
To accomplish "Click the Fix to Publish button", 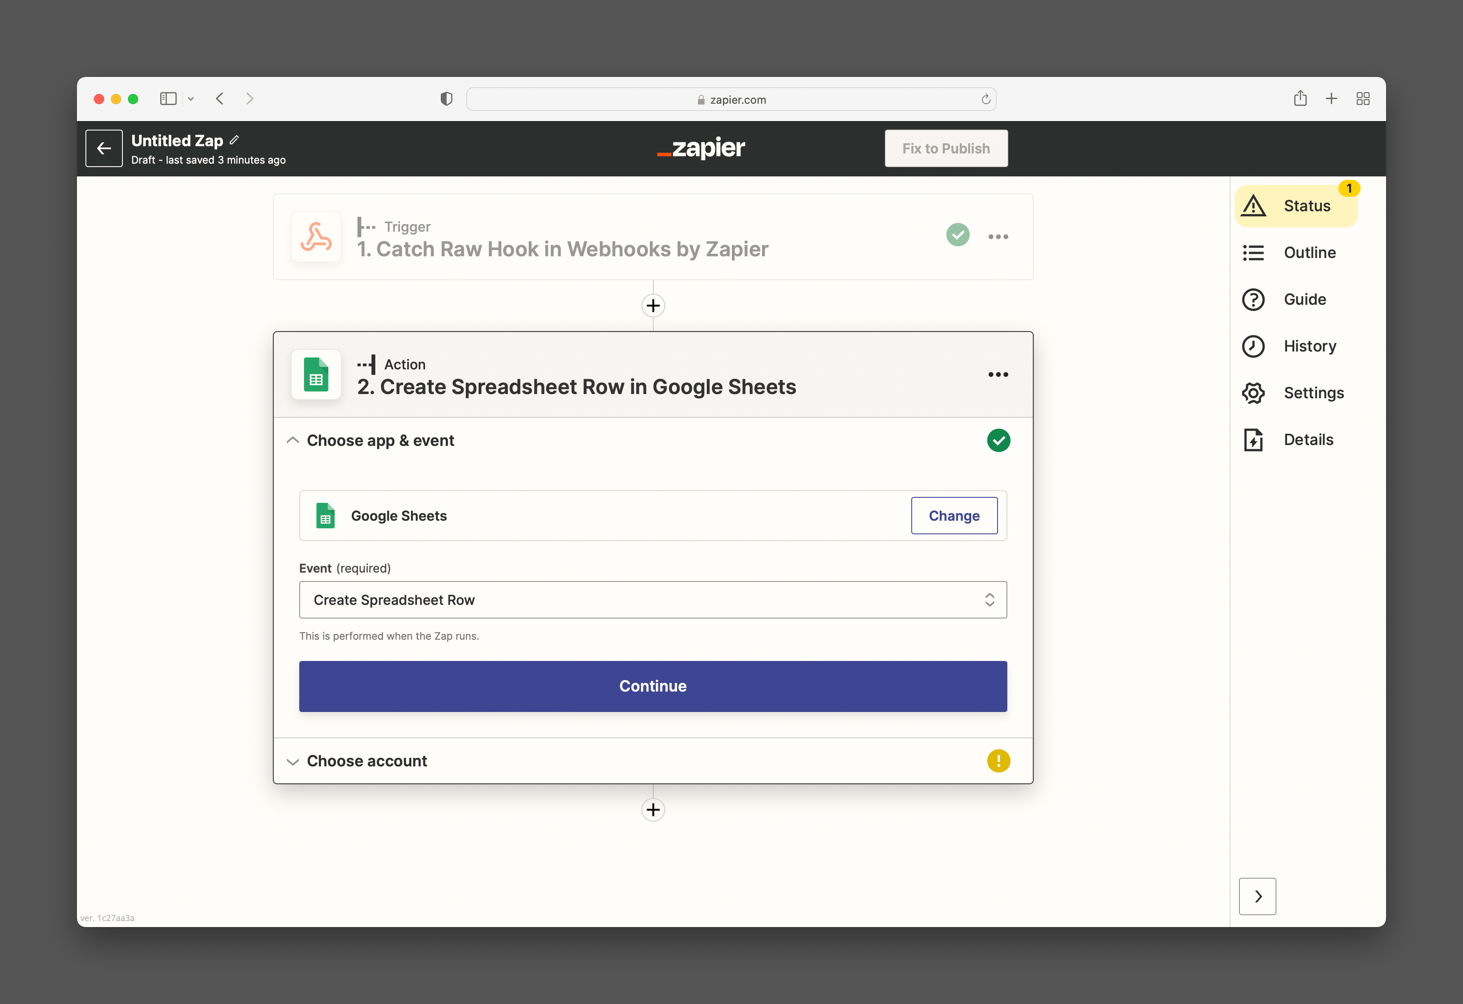I will (946, 148).
